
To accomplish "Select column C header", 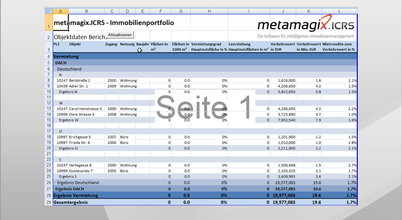I will pos(112,11).
